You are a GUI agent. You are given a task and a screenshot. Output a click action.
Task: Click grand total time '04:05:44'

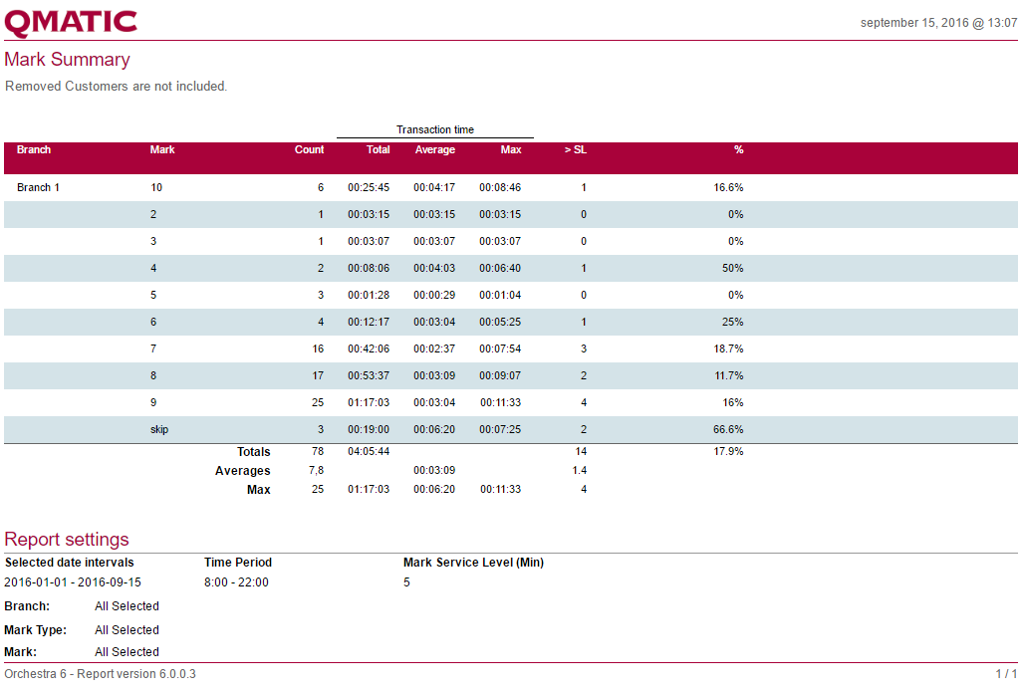point(369,451)
